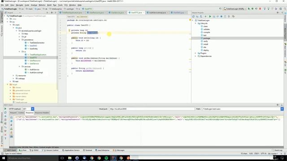The image size is (287, 161).
Task: Click the question mark help icon in REST Client
Action: (x=5, y=139)
